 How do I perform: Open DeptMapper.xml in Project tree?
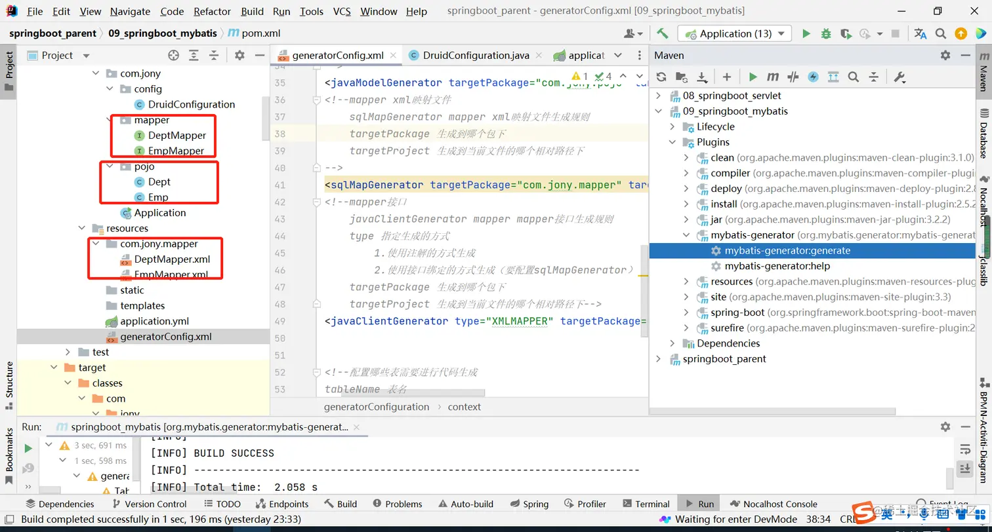pyautogui.click(x=172, y=259)
